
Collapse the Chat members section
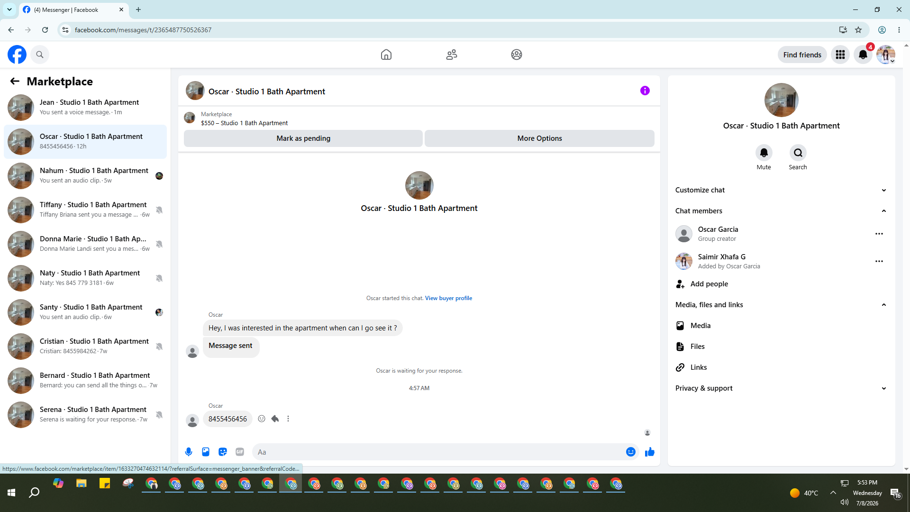[781, 211]
